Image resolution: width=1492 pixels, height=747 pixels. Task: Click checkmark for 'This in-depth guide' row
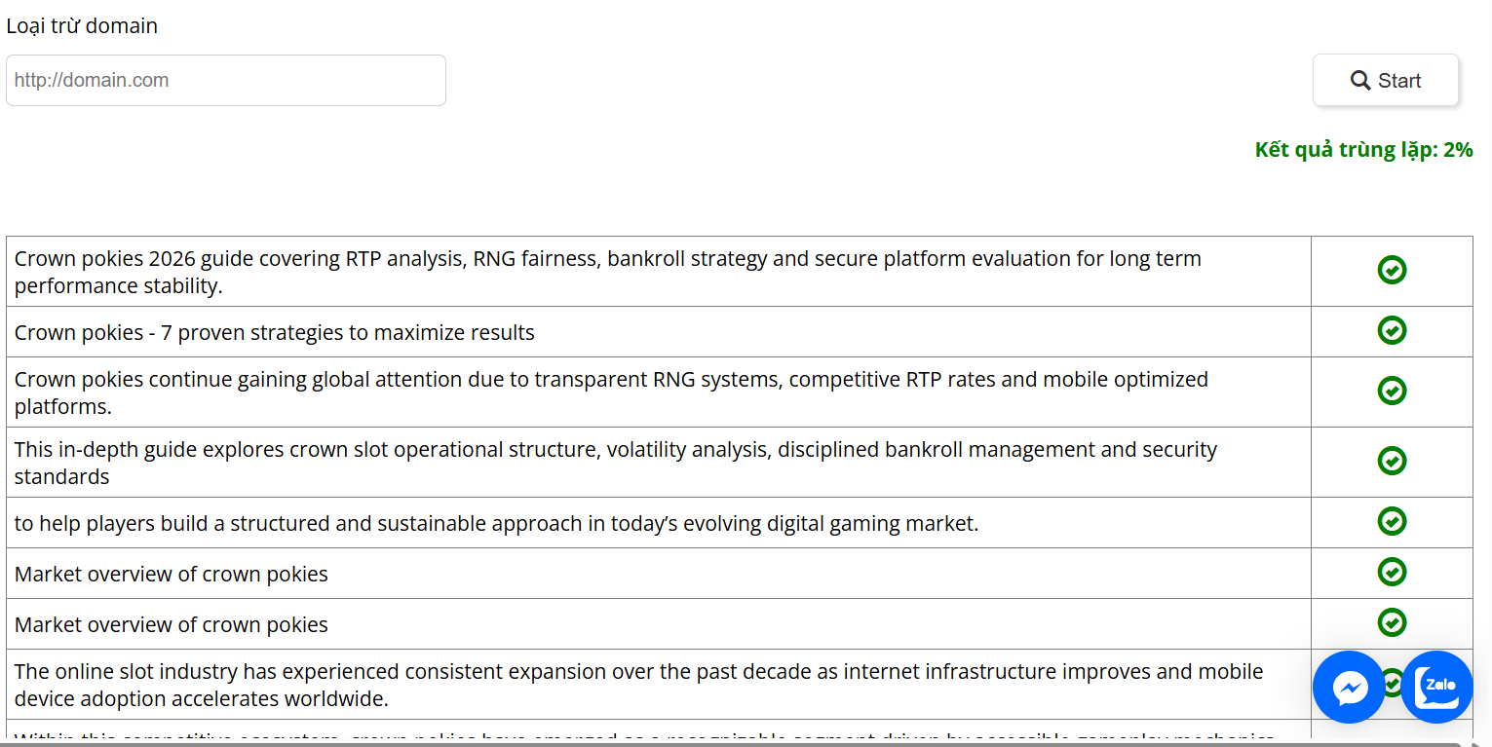point(1392,461)
